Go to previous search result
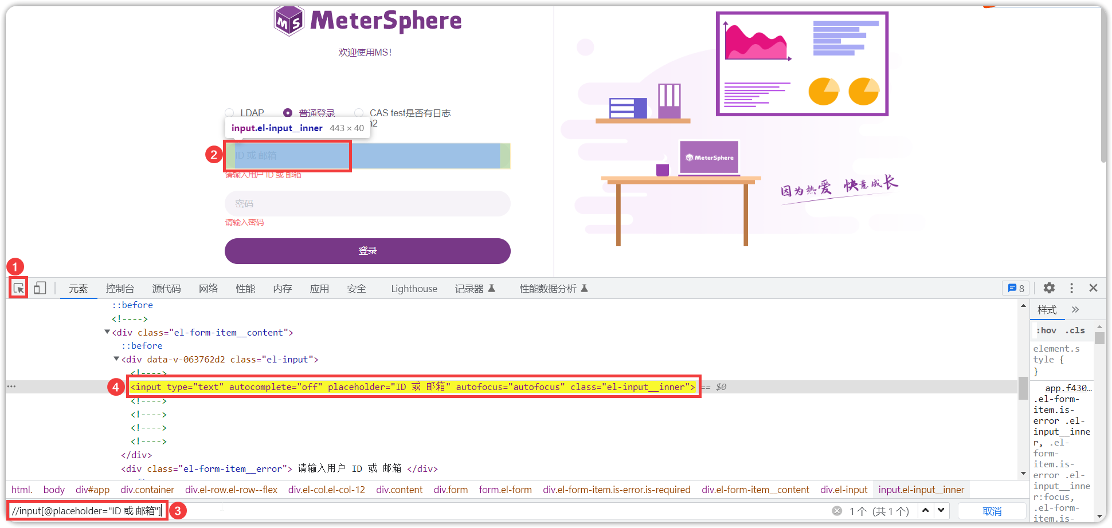The height and width of the screenshot is (528, 1112). coord(925,510)
